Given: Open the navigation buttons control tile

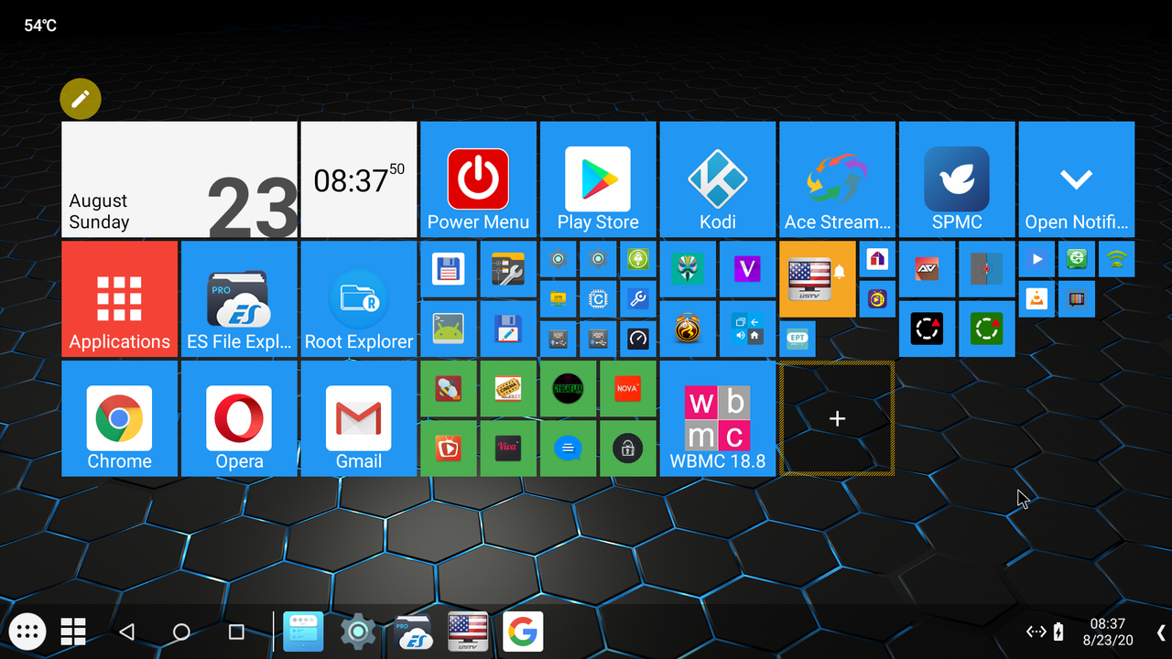Looking at the screenshot, I should point(748,329).
